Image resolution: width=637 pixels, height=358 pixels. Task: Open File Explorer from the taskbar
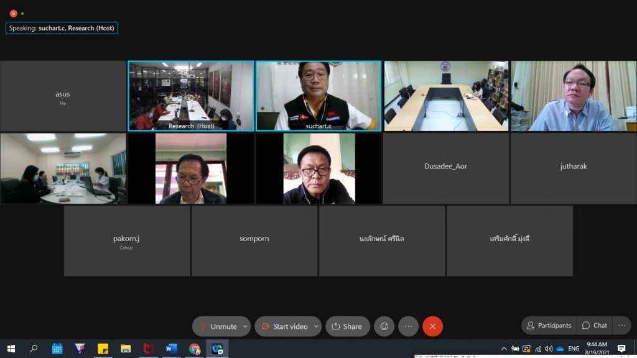[126, 349]
